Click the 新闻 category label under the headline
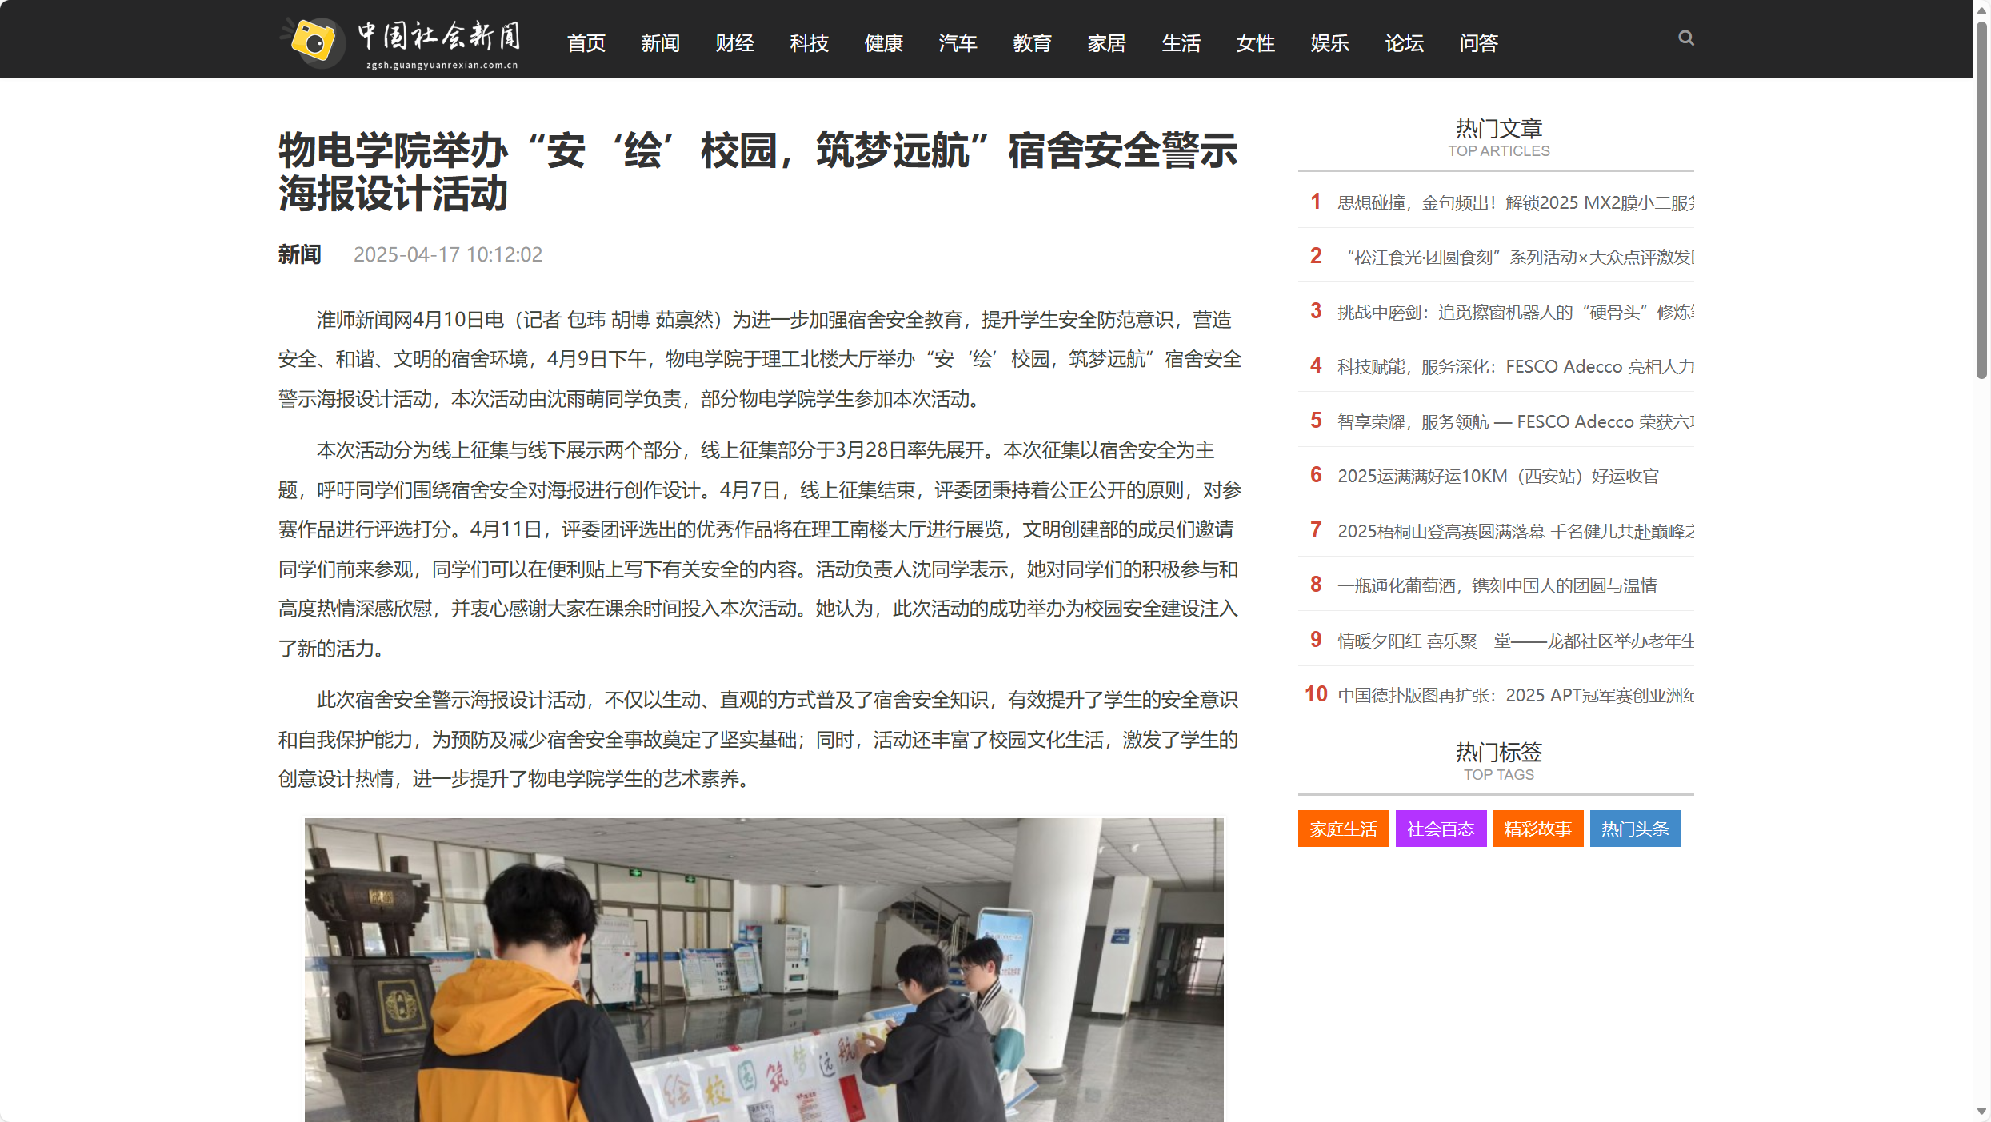1991x1122 pixels. click(298, 254)
